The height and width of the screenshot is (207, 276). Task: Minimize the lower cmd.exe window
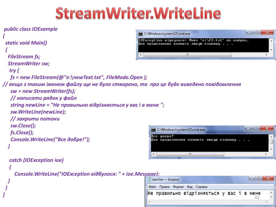pyautogui.click(x=248, y=128)
